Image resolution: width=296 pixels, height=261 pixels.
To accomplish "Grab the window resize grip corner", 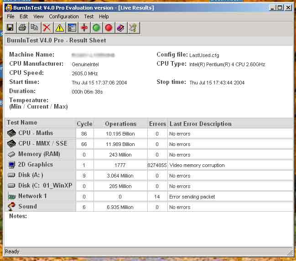I will point(290,252).
